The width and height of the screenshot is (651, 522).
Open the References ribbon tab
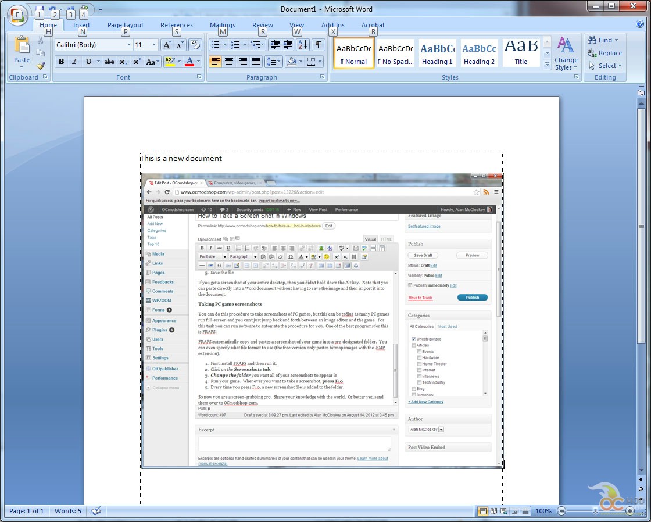pos(177,25)
